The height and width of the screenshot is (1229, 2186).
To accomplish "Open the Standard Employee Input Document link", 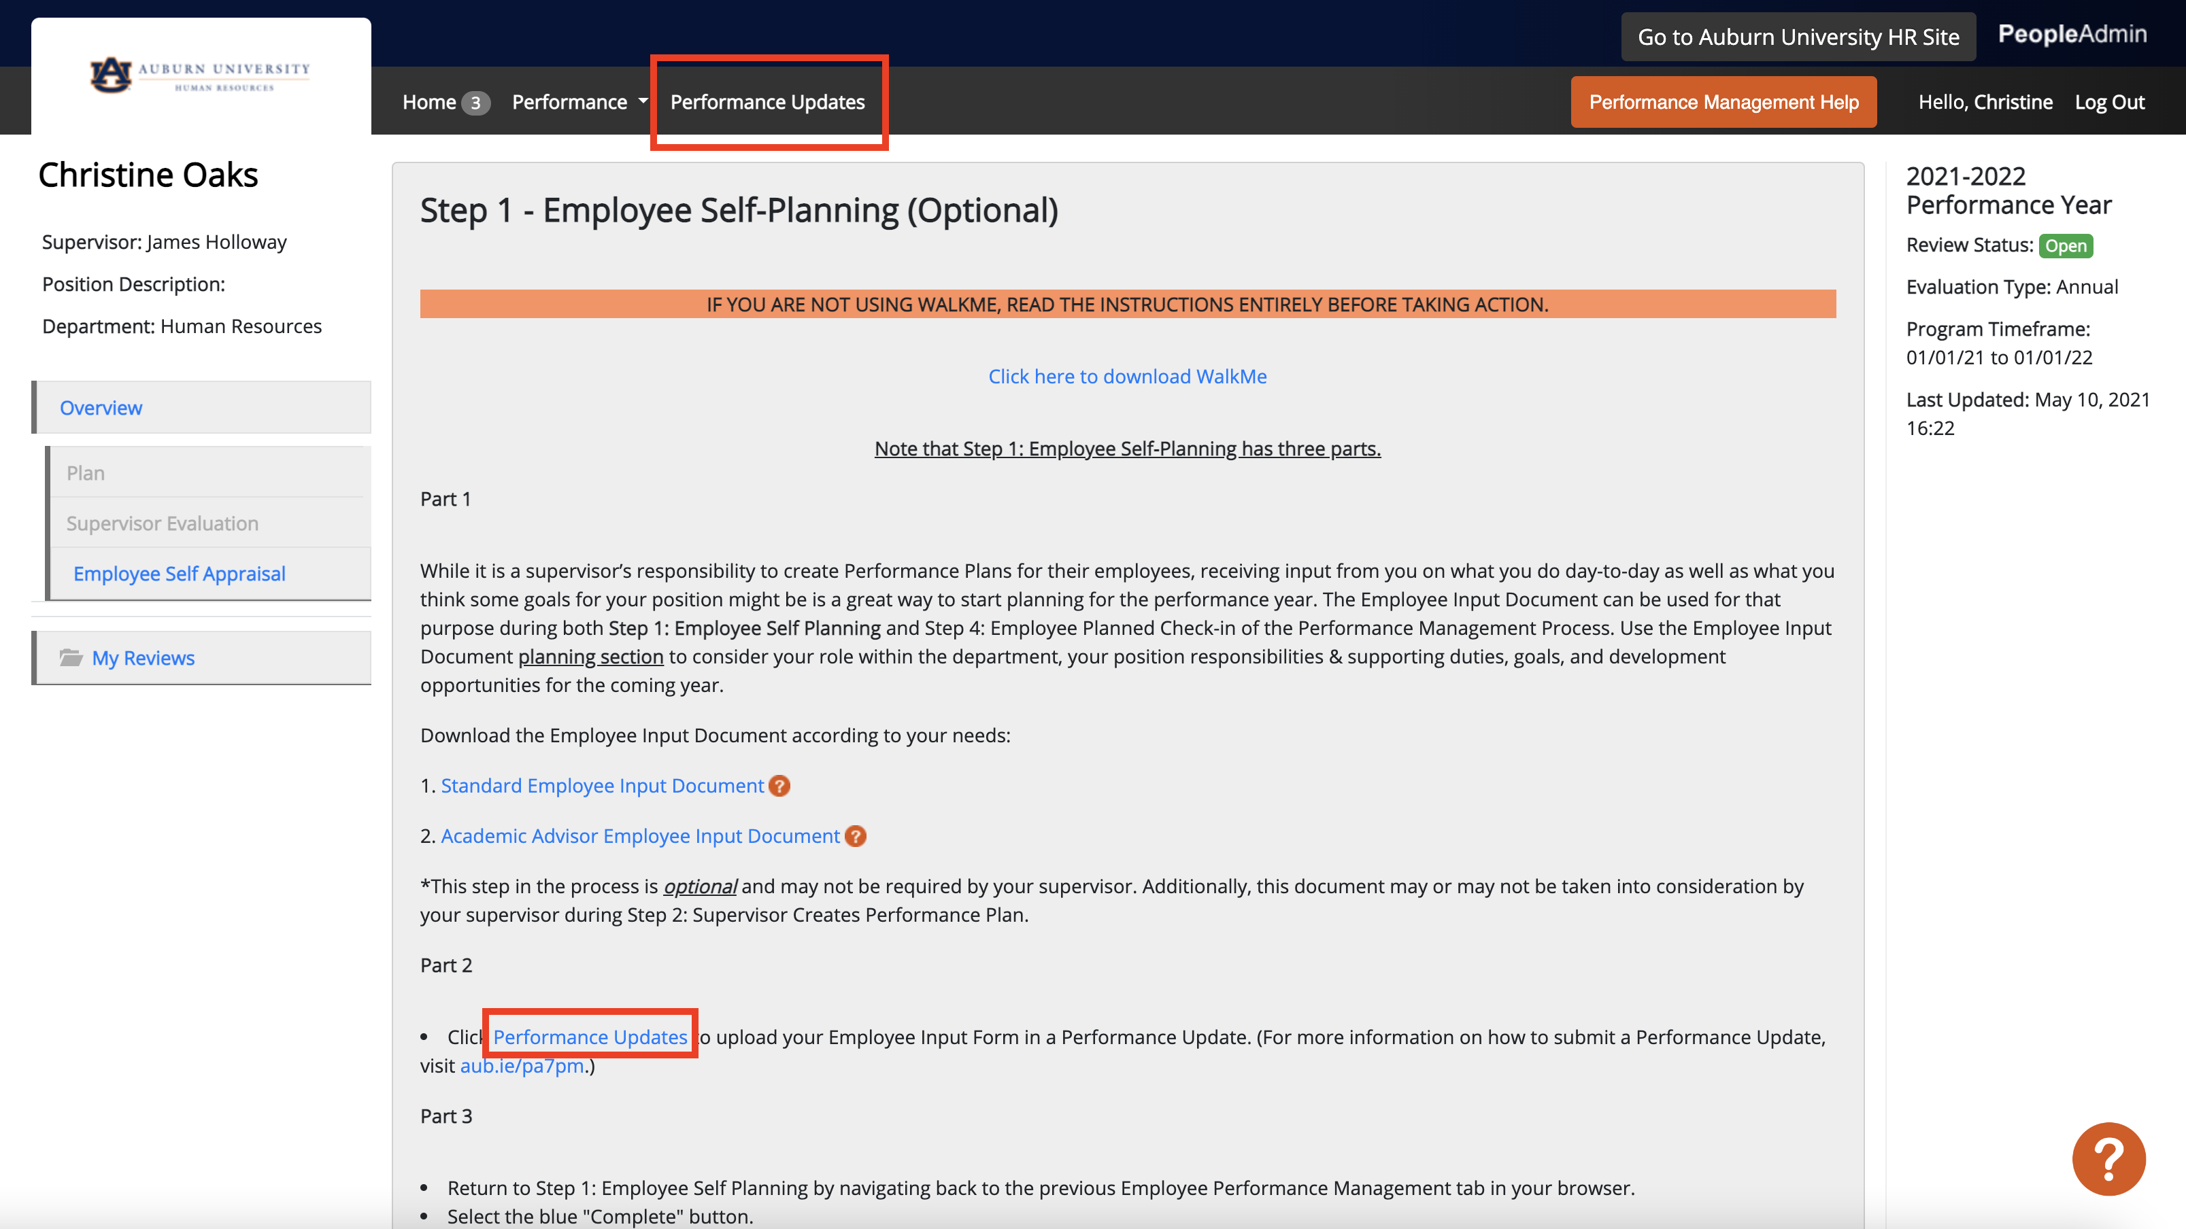I will click(x=603, y=785).
